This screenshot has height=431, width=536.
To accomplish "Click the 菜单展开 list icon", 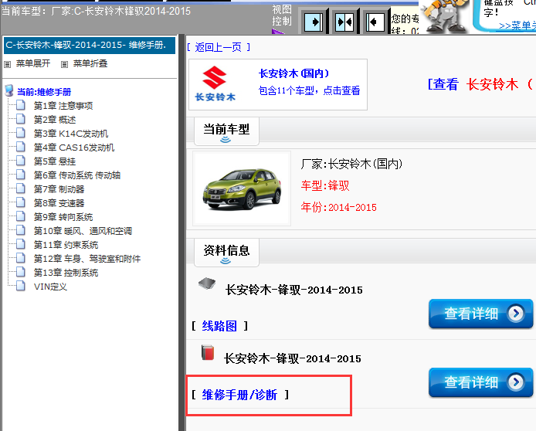I will coord(8,64).
